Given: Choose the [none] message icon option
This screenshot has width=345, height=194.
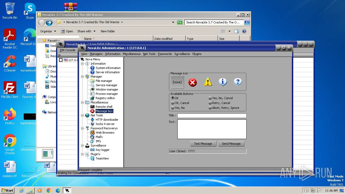Looking at the screenshot, I should 177,82.
